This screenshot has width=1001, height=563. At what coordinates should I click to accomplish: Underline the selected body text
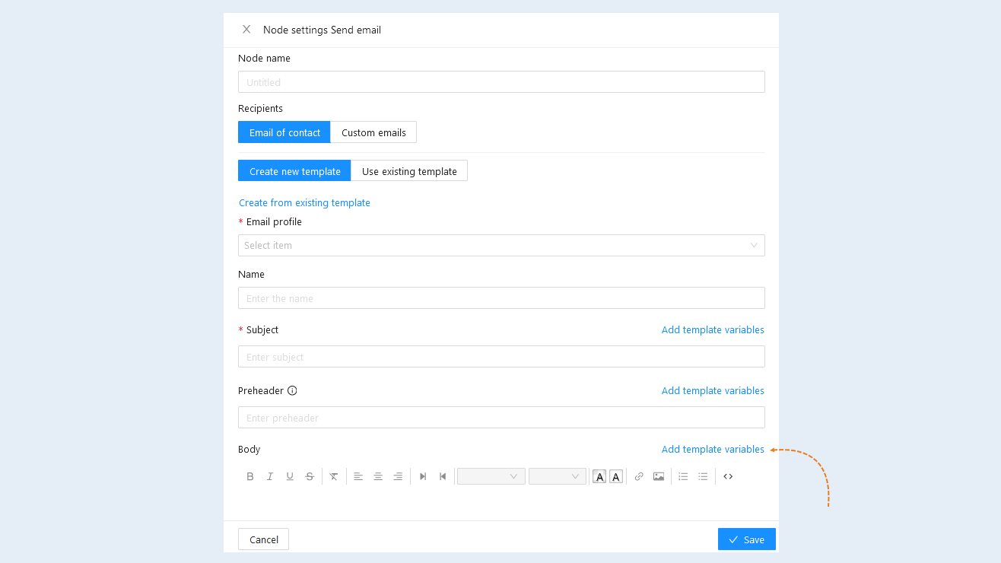[290, 476]
